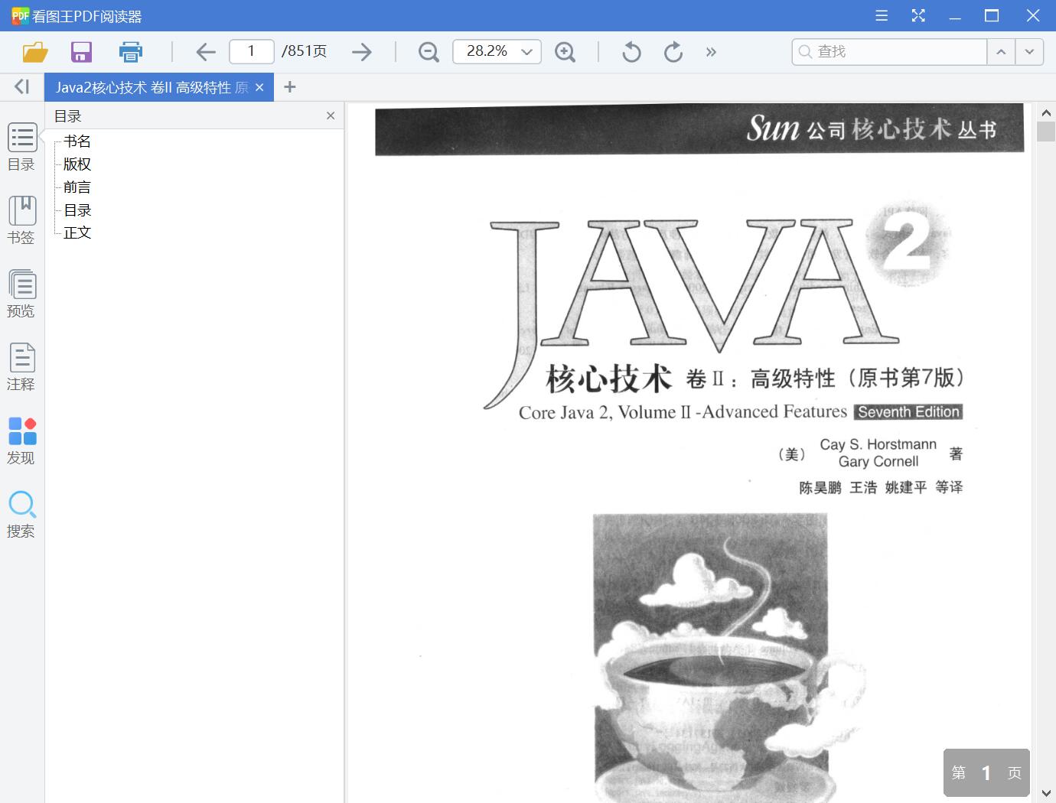Click the vertical scrollbar up arrow
The height and width of the screenshot is (803, 1056).
point(1046,112)
